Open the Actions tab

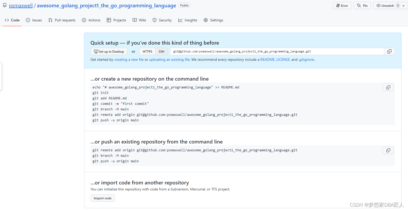91,20
